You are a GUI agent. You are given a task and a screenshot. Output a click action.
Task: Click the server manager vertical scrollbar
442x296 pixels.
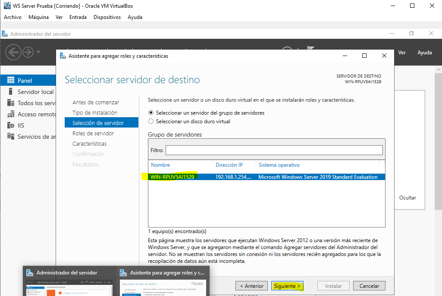pyautogui.click(x=439, y=141)
